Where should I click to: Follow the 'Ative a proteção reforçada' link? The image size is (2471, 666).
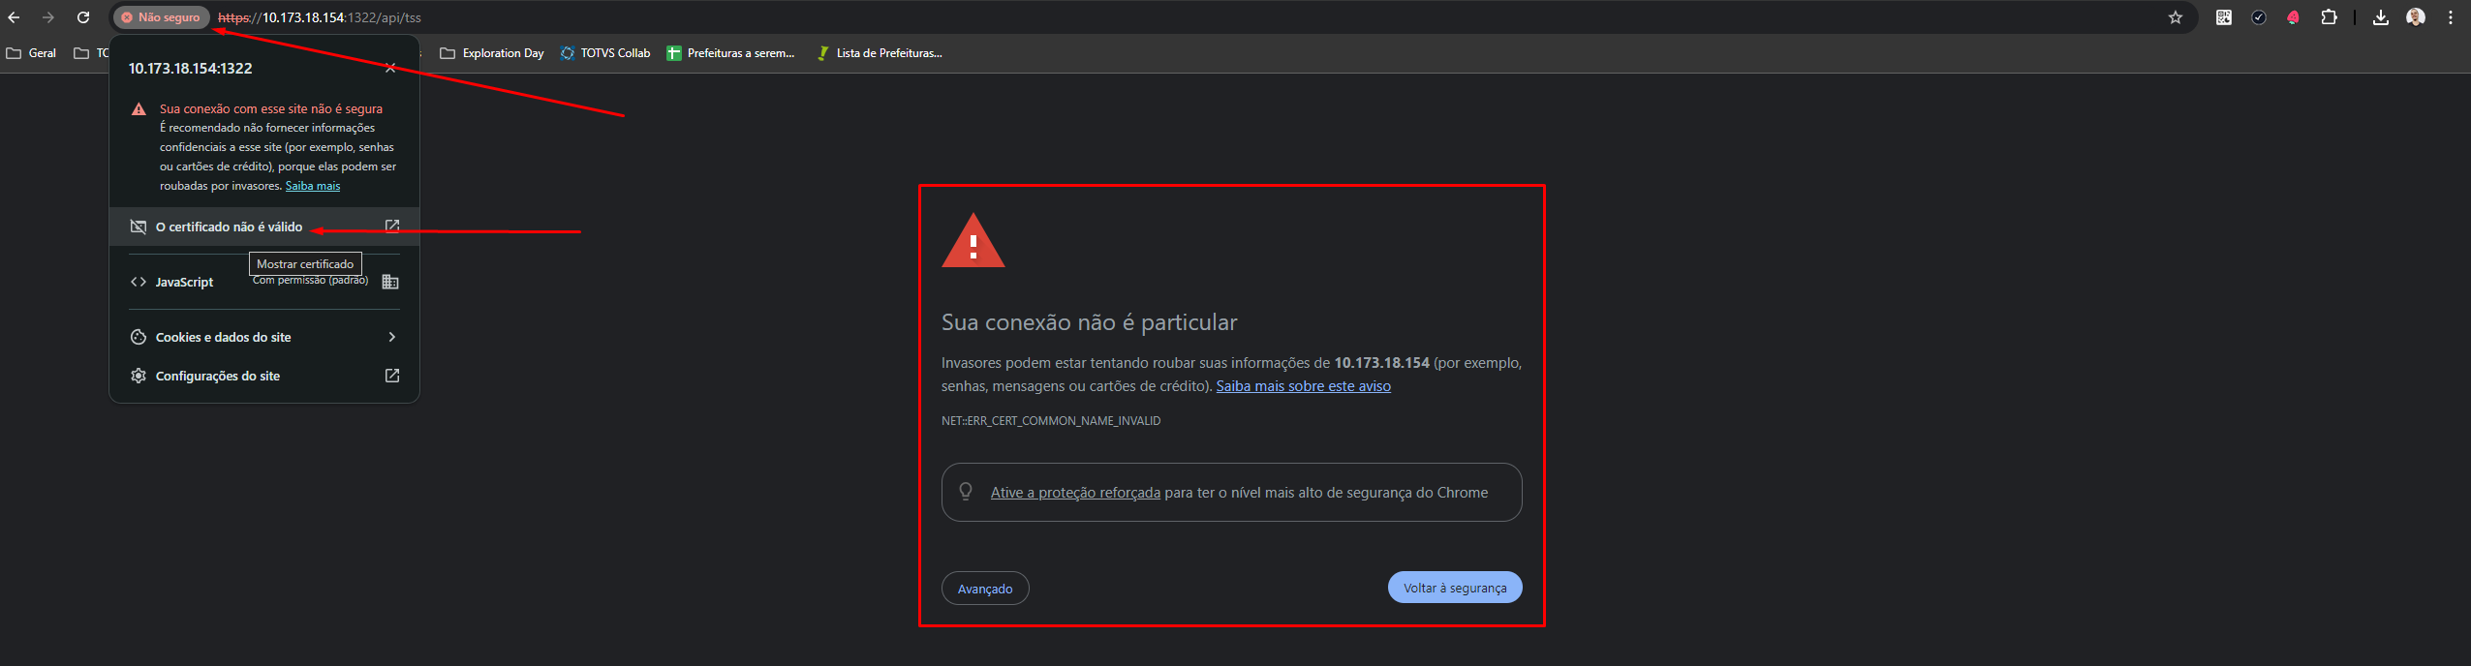click(1075, 493)
